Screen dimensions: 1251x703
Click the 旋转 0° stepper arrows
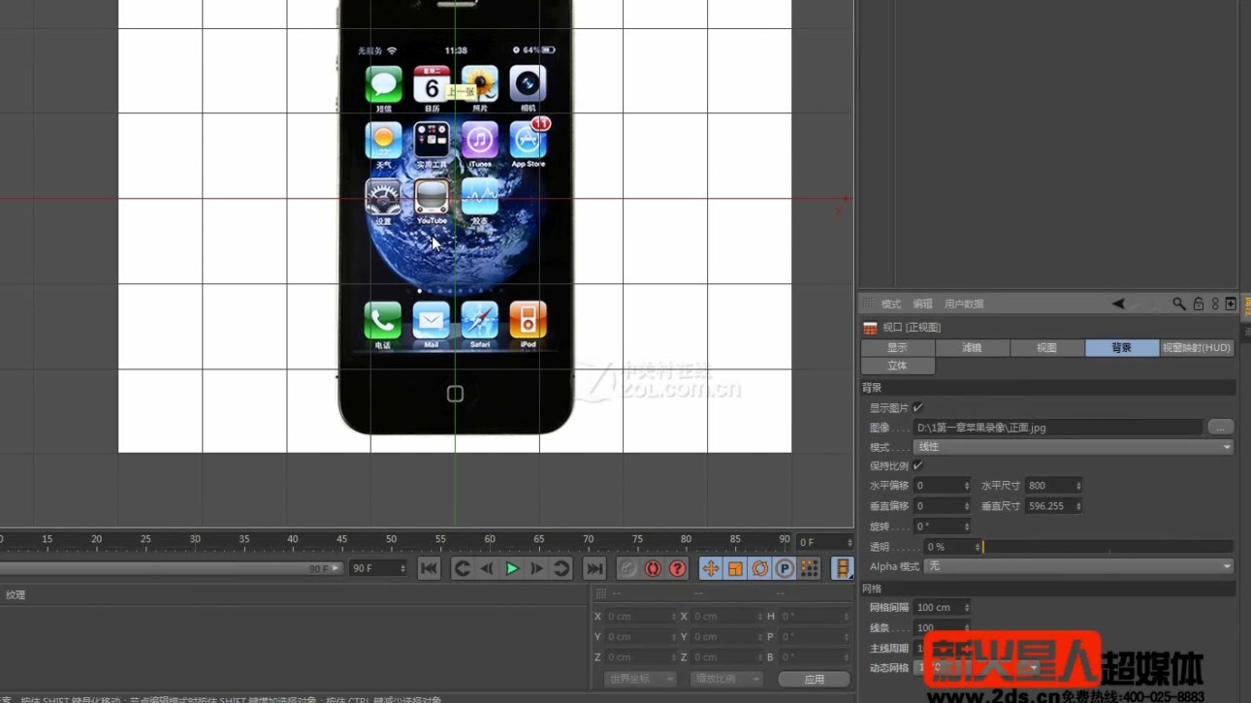(966, 527)
